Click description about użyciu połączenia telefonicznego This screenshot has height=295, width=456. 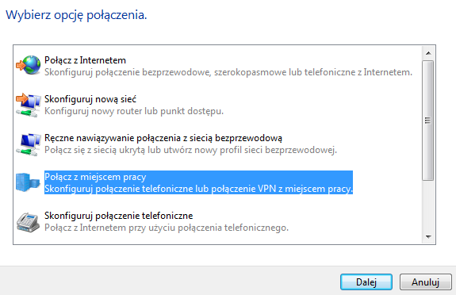tap(167, 228)
